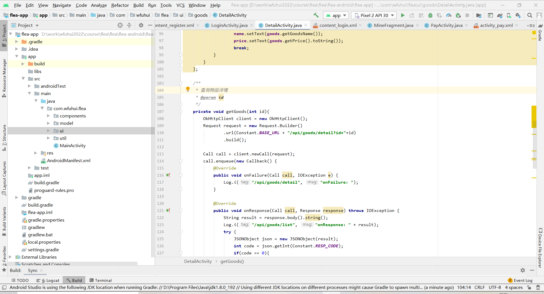The image size is (544, 294).
Task: Open the Refactor menu
Action: tap(120, 5)
